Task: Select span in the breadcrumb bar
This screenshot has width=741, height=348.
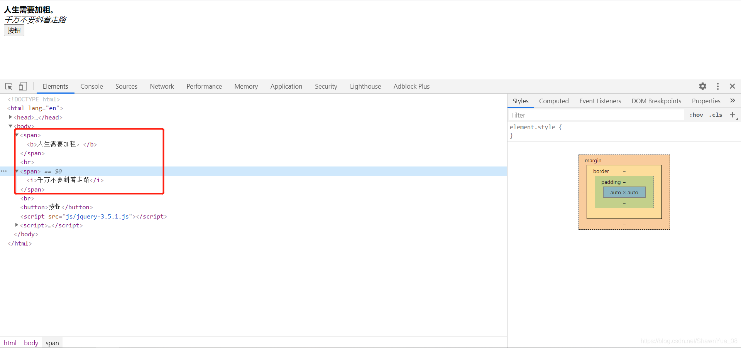Action: (x=52, y=343)
